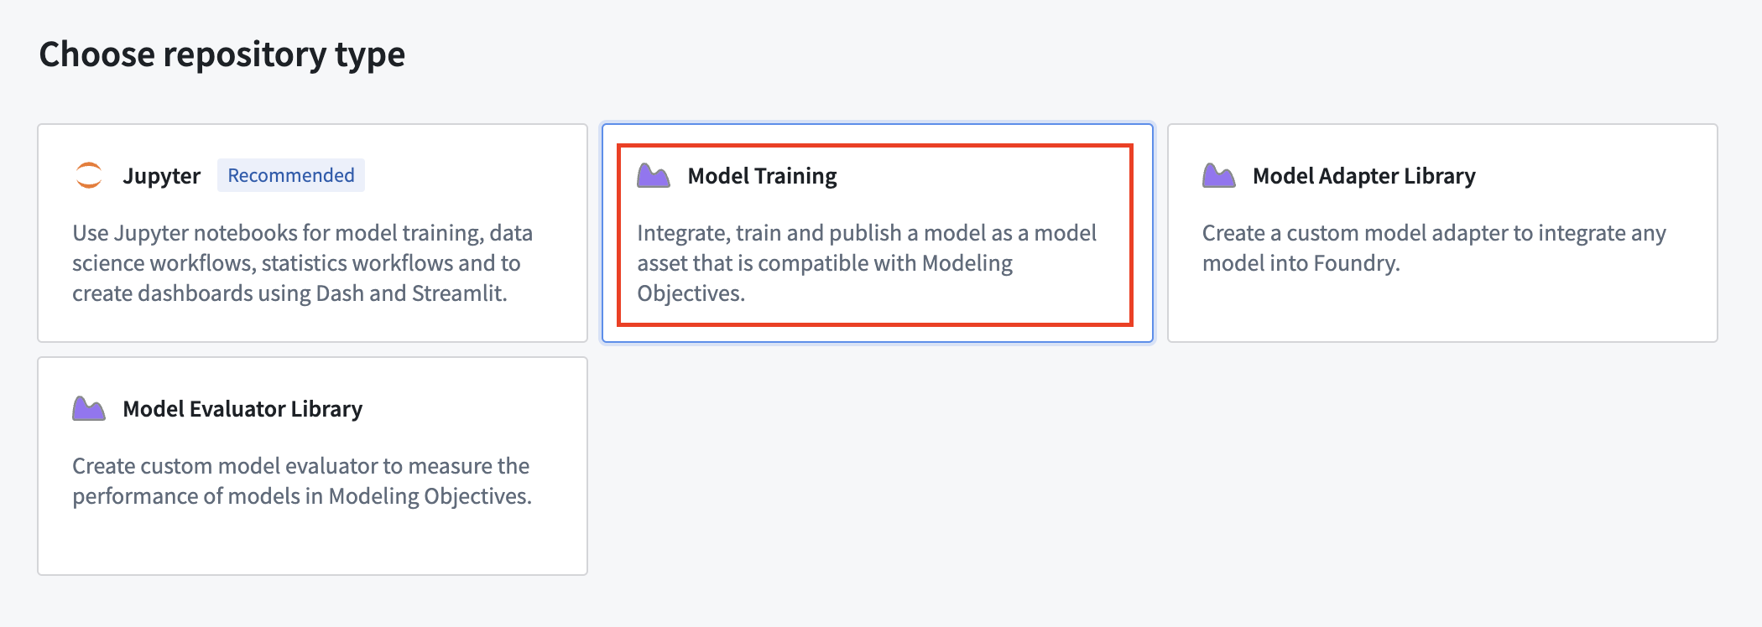The image size is (1762, 627).
Task: Select the Model Adapter Library card
Action: tap(1442, 233)
